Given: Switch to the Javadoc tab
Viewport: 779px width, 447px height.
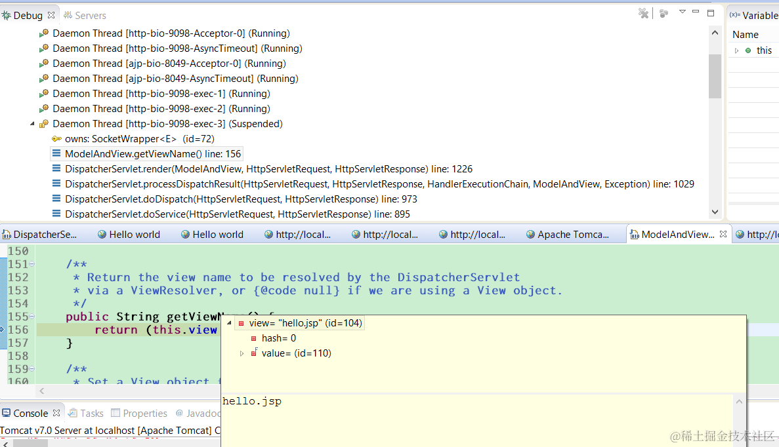Looking at the screenshot, I should click(198, 414).
